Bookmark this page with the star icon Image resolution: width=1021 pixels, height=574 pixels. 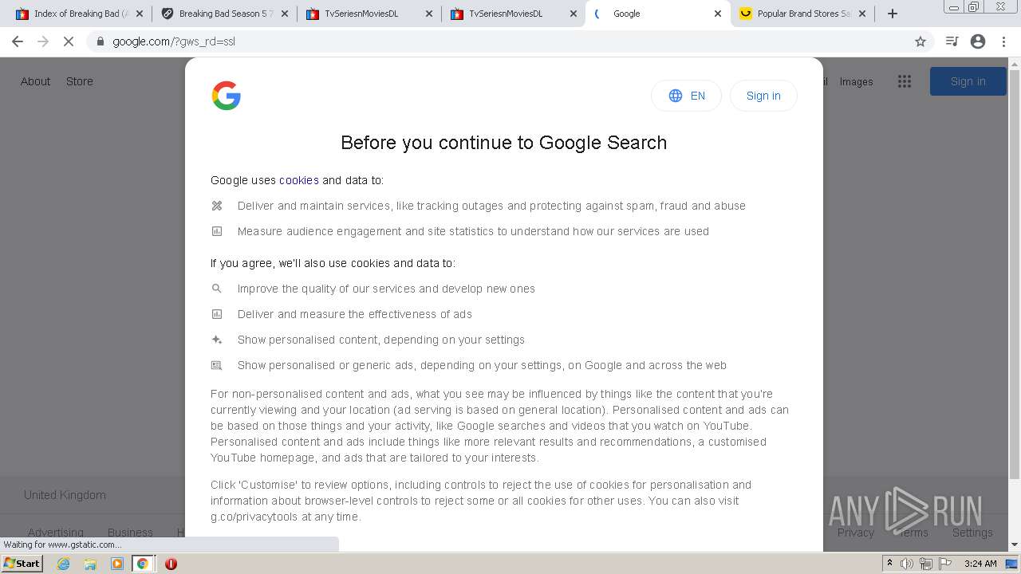coord(920,41)
